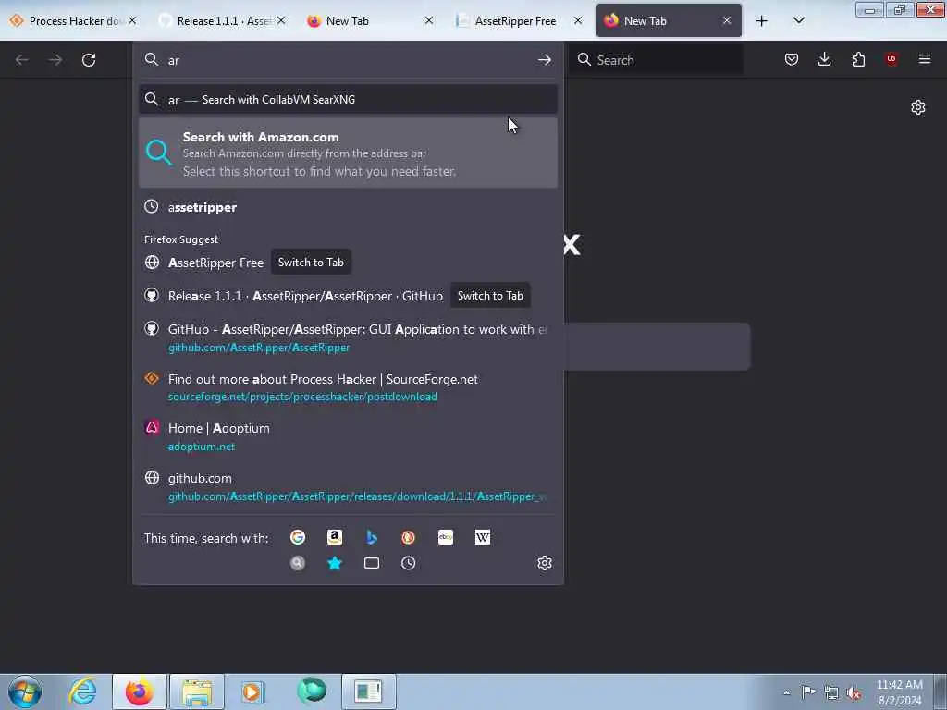
Task: Open search settings gear in the dropdown
Action: [544, 563]
